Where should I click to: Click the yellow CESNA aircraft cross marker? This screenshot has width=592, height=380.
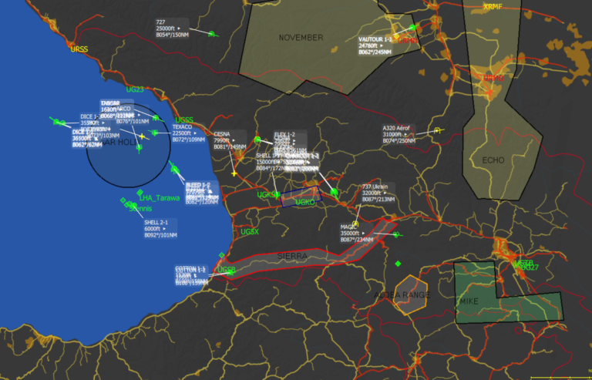[x=234, y=173]
